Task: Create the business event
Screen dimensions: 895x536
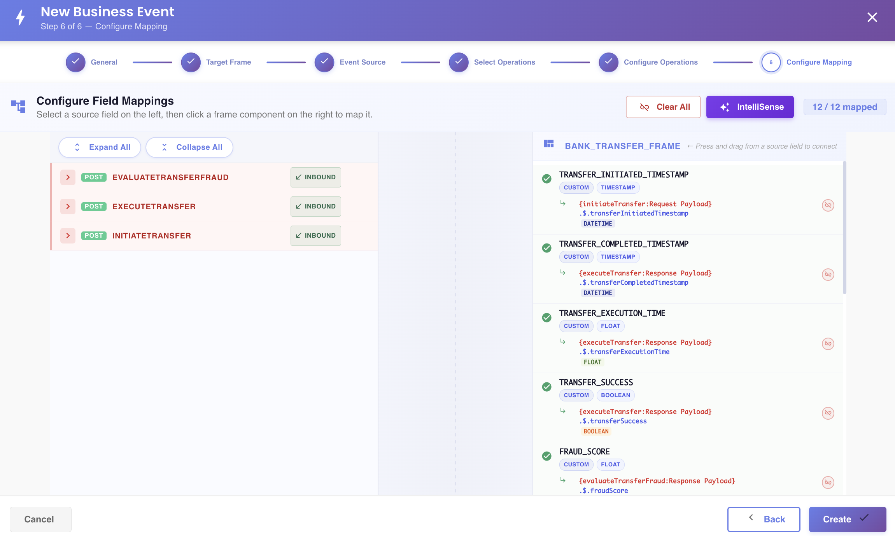Action: point(848,519)
